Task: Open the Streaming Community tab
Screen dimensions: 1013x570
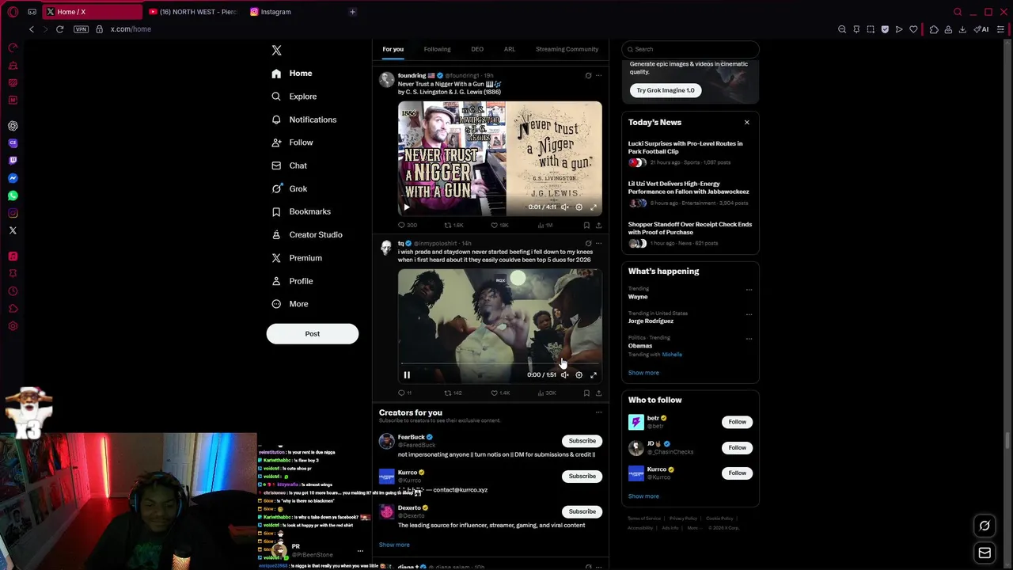Action: coord(567,49)
